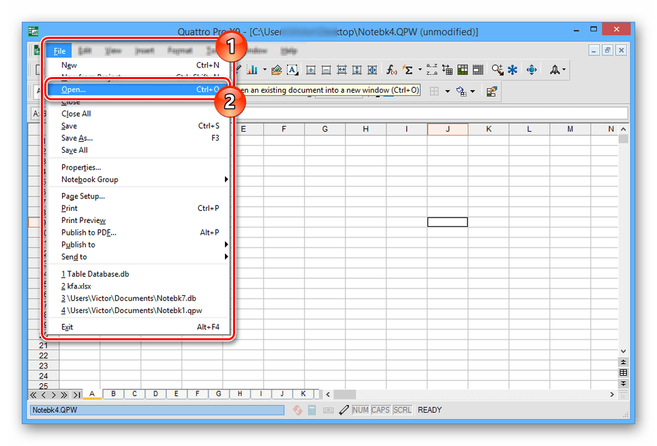Click the formula (fx) icon
This screenshot has height=446, width=657.
392,70
